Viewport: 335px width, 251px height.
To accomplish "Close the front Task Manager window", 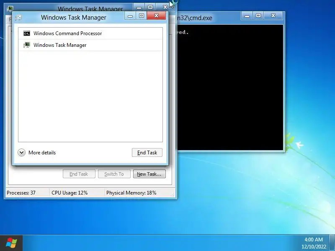I will click(156, 15).
